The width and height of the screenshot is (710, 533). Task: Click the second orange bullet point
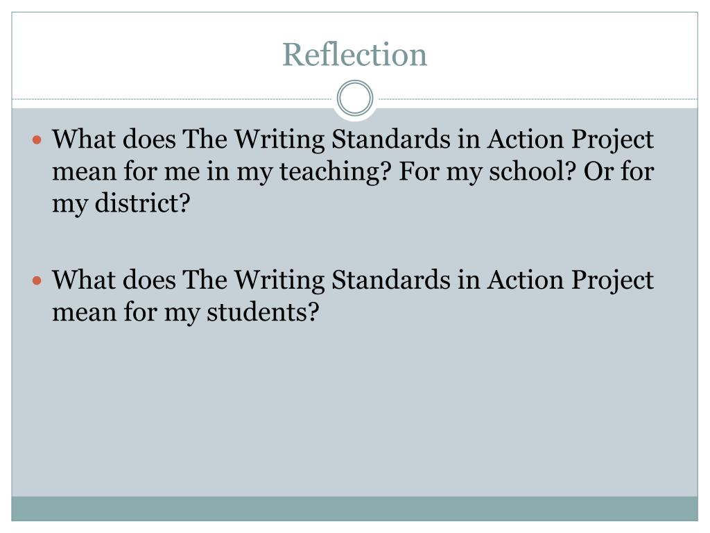click(37, 280)
